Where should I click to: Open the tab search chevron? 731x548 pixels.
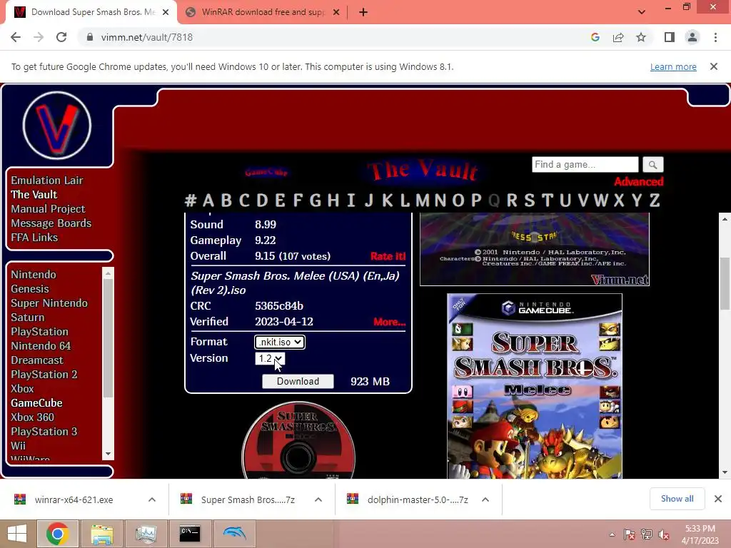(642, 12)
